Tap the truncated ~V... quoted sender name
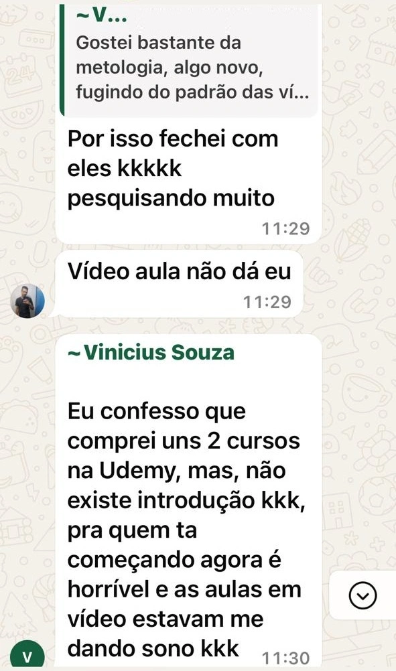The width and height of the screenshot is (396, 671). coord(101,15)
